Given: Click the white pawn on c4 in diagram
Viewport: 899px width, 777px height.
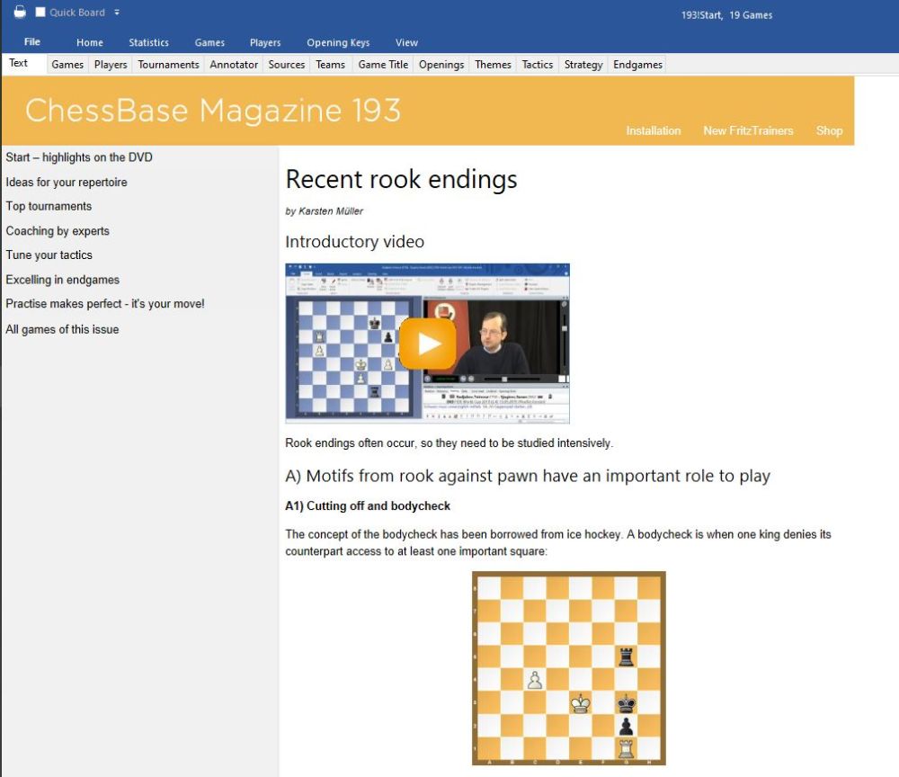Looking at the screenshot, I should [535, 680].
